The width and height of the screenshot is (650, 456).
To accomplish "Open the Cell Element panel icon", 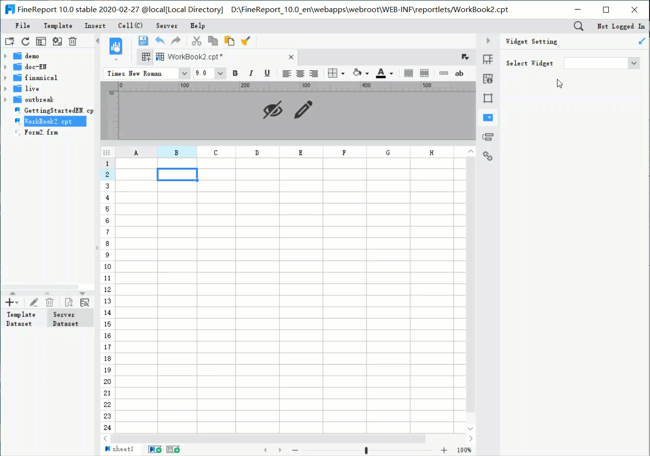I will click(488, 60).
